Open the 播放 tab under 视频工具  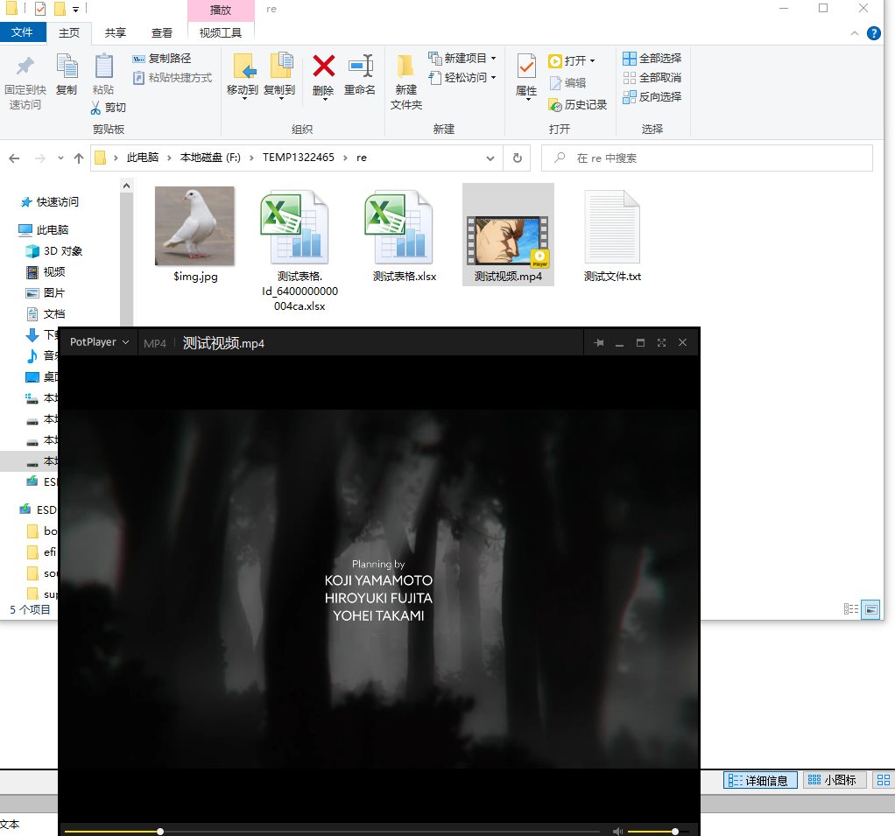[221, 10]
